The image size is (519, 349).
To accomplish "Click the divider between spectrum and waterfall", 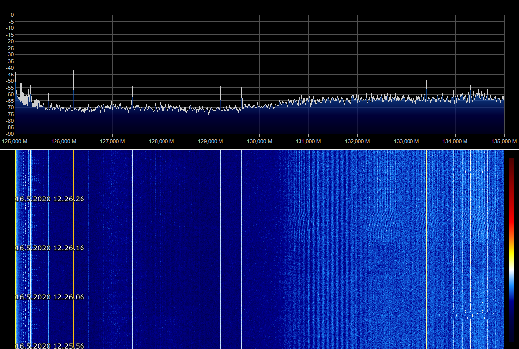I will coord(259,149).
